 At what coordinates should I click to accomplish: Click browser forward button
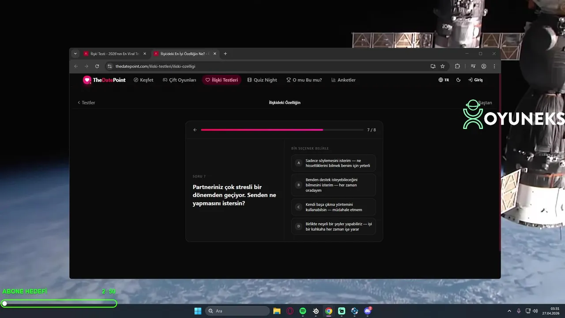coord(87,66)
